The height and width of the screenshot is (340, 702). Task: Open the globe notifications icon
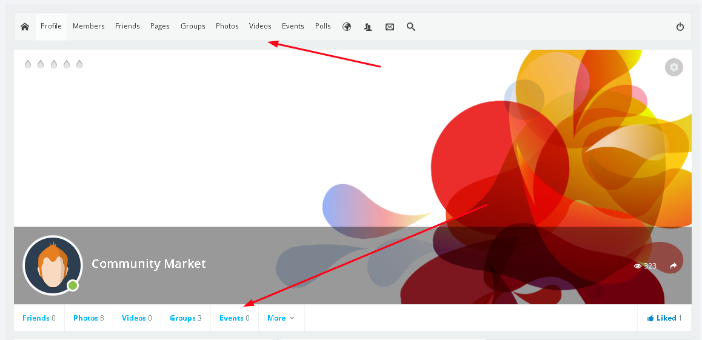347,27
